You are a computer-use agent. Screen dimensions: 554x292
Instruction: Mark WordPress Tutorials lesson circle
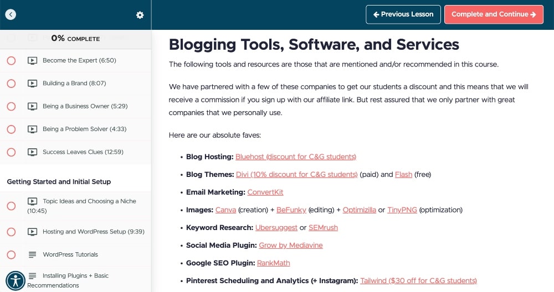point(11,254)
